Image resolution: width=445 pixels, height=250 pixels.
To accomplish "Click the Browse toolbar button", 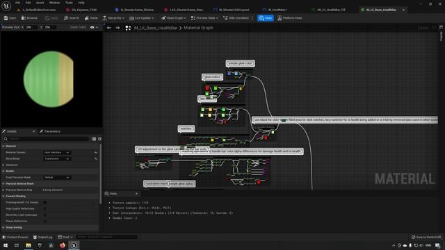I will click(x=29, y=18).
